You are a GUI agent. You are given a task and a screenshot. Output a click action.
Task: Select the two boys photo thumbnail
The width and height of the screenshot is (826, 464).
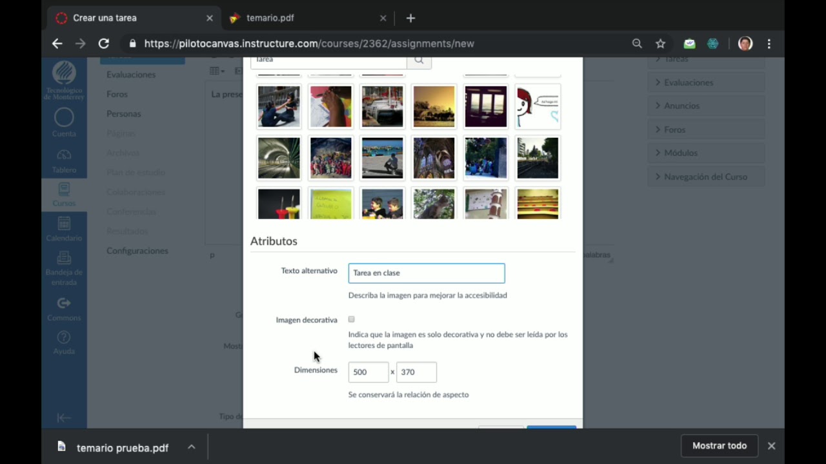[x=382, y=204]
